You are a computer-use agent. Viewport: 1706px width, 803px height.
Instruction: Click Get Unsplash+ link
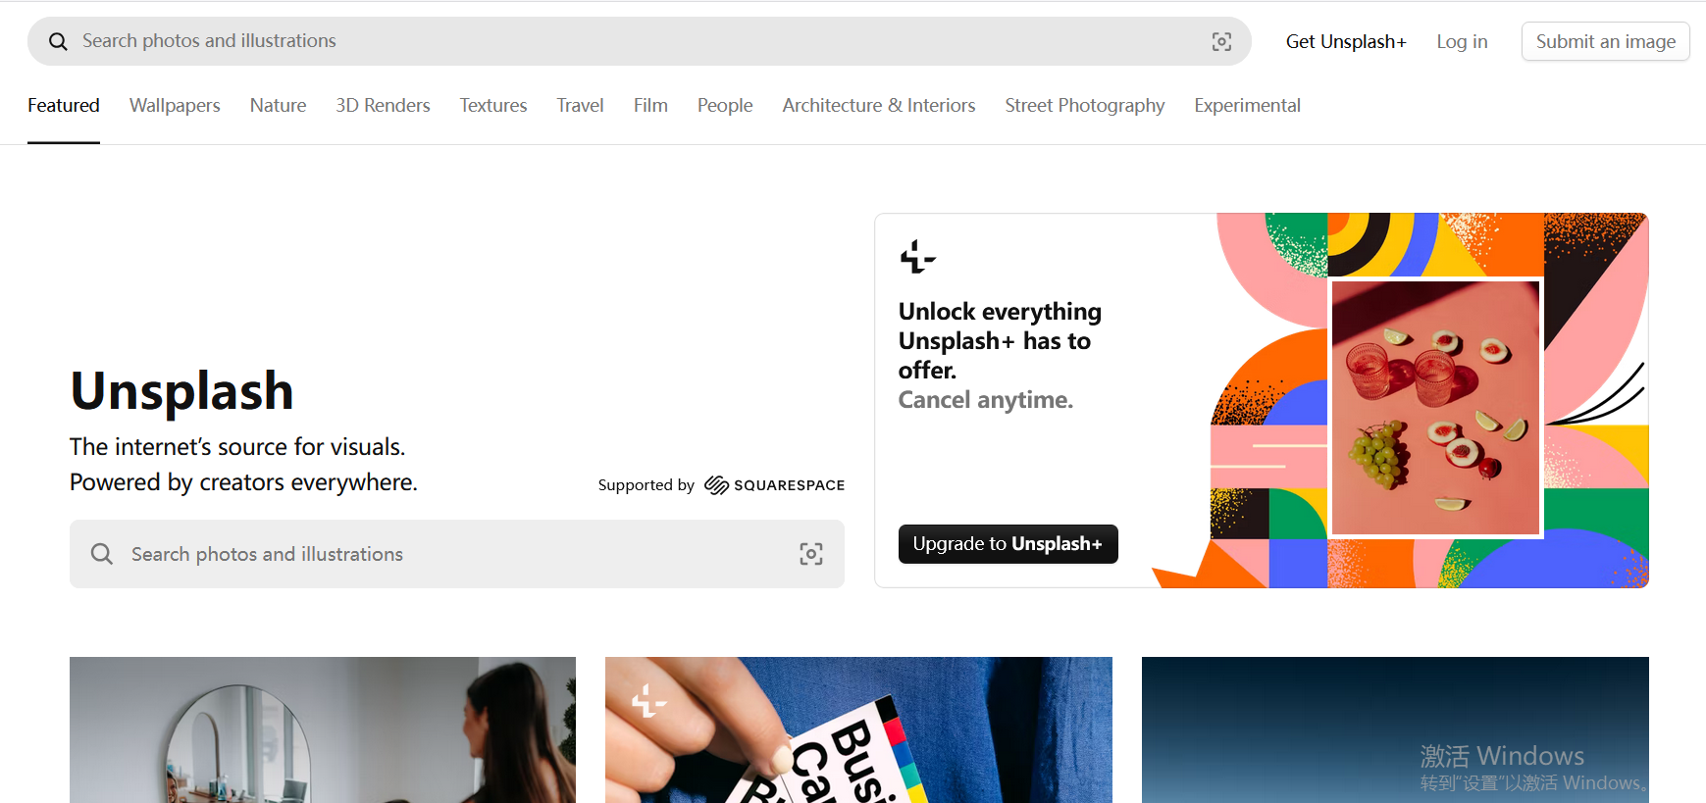pyautogui.click(x=1346, y=41)
